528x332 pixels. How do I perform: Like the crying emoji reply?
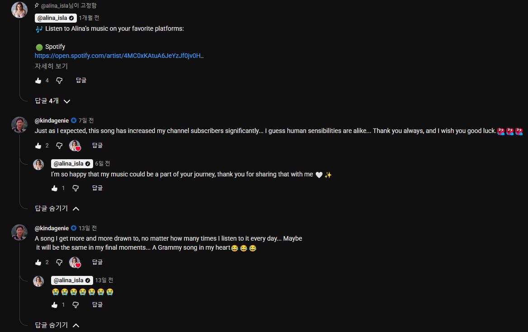(x=55, y=305)
